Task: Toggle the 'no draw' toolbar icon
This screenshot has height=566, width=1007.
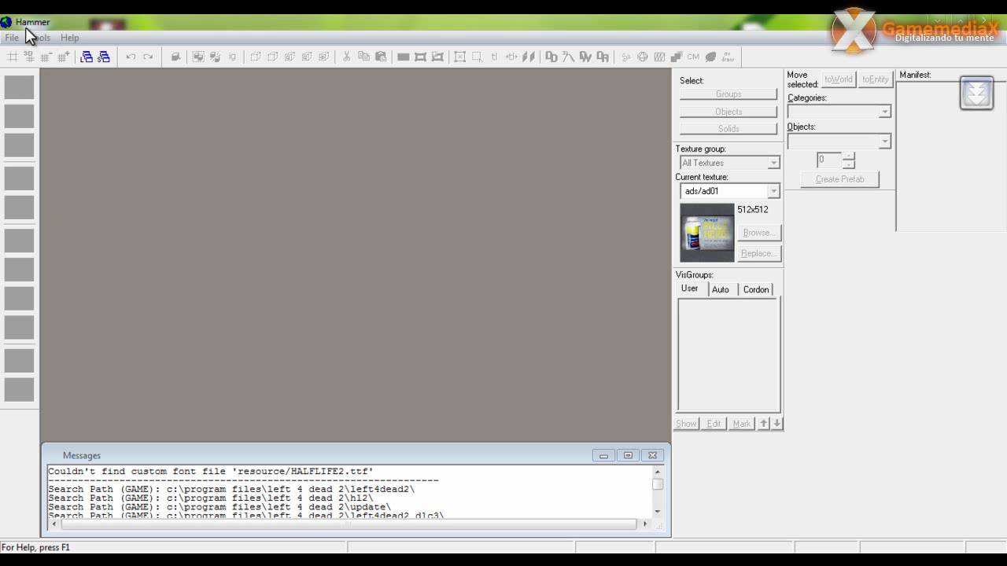Action: 729,57
